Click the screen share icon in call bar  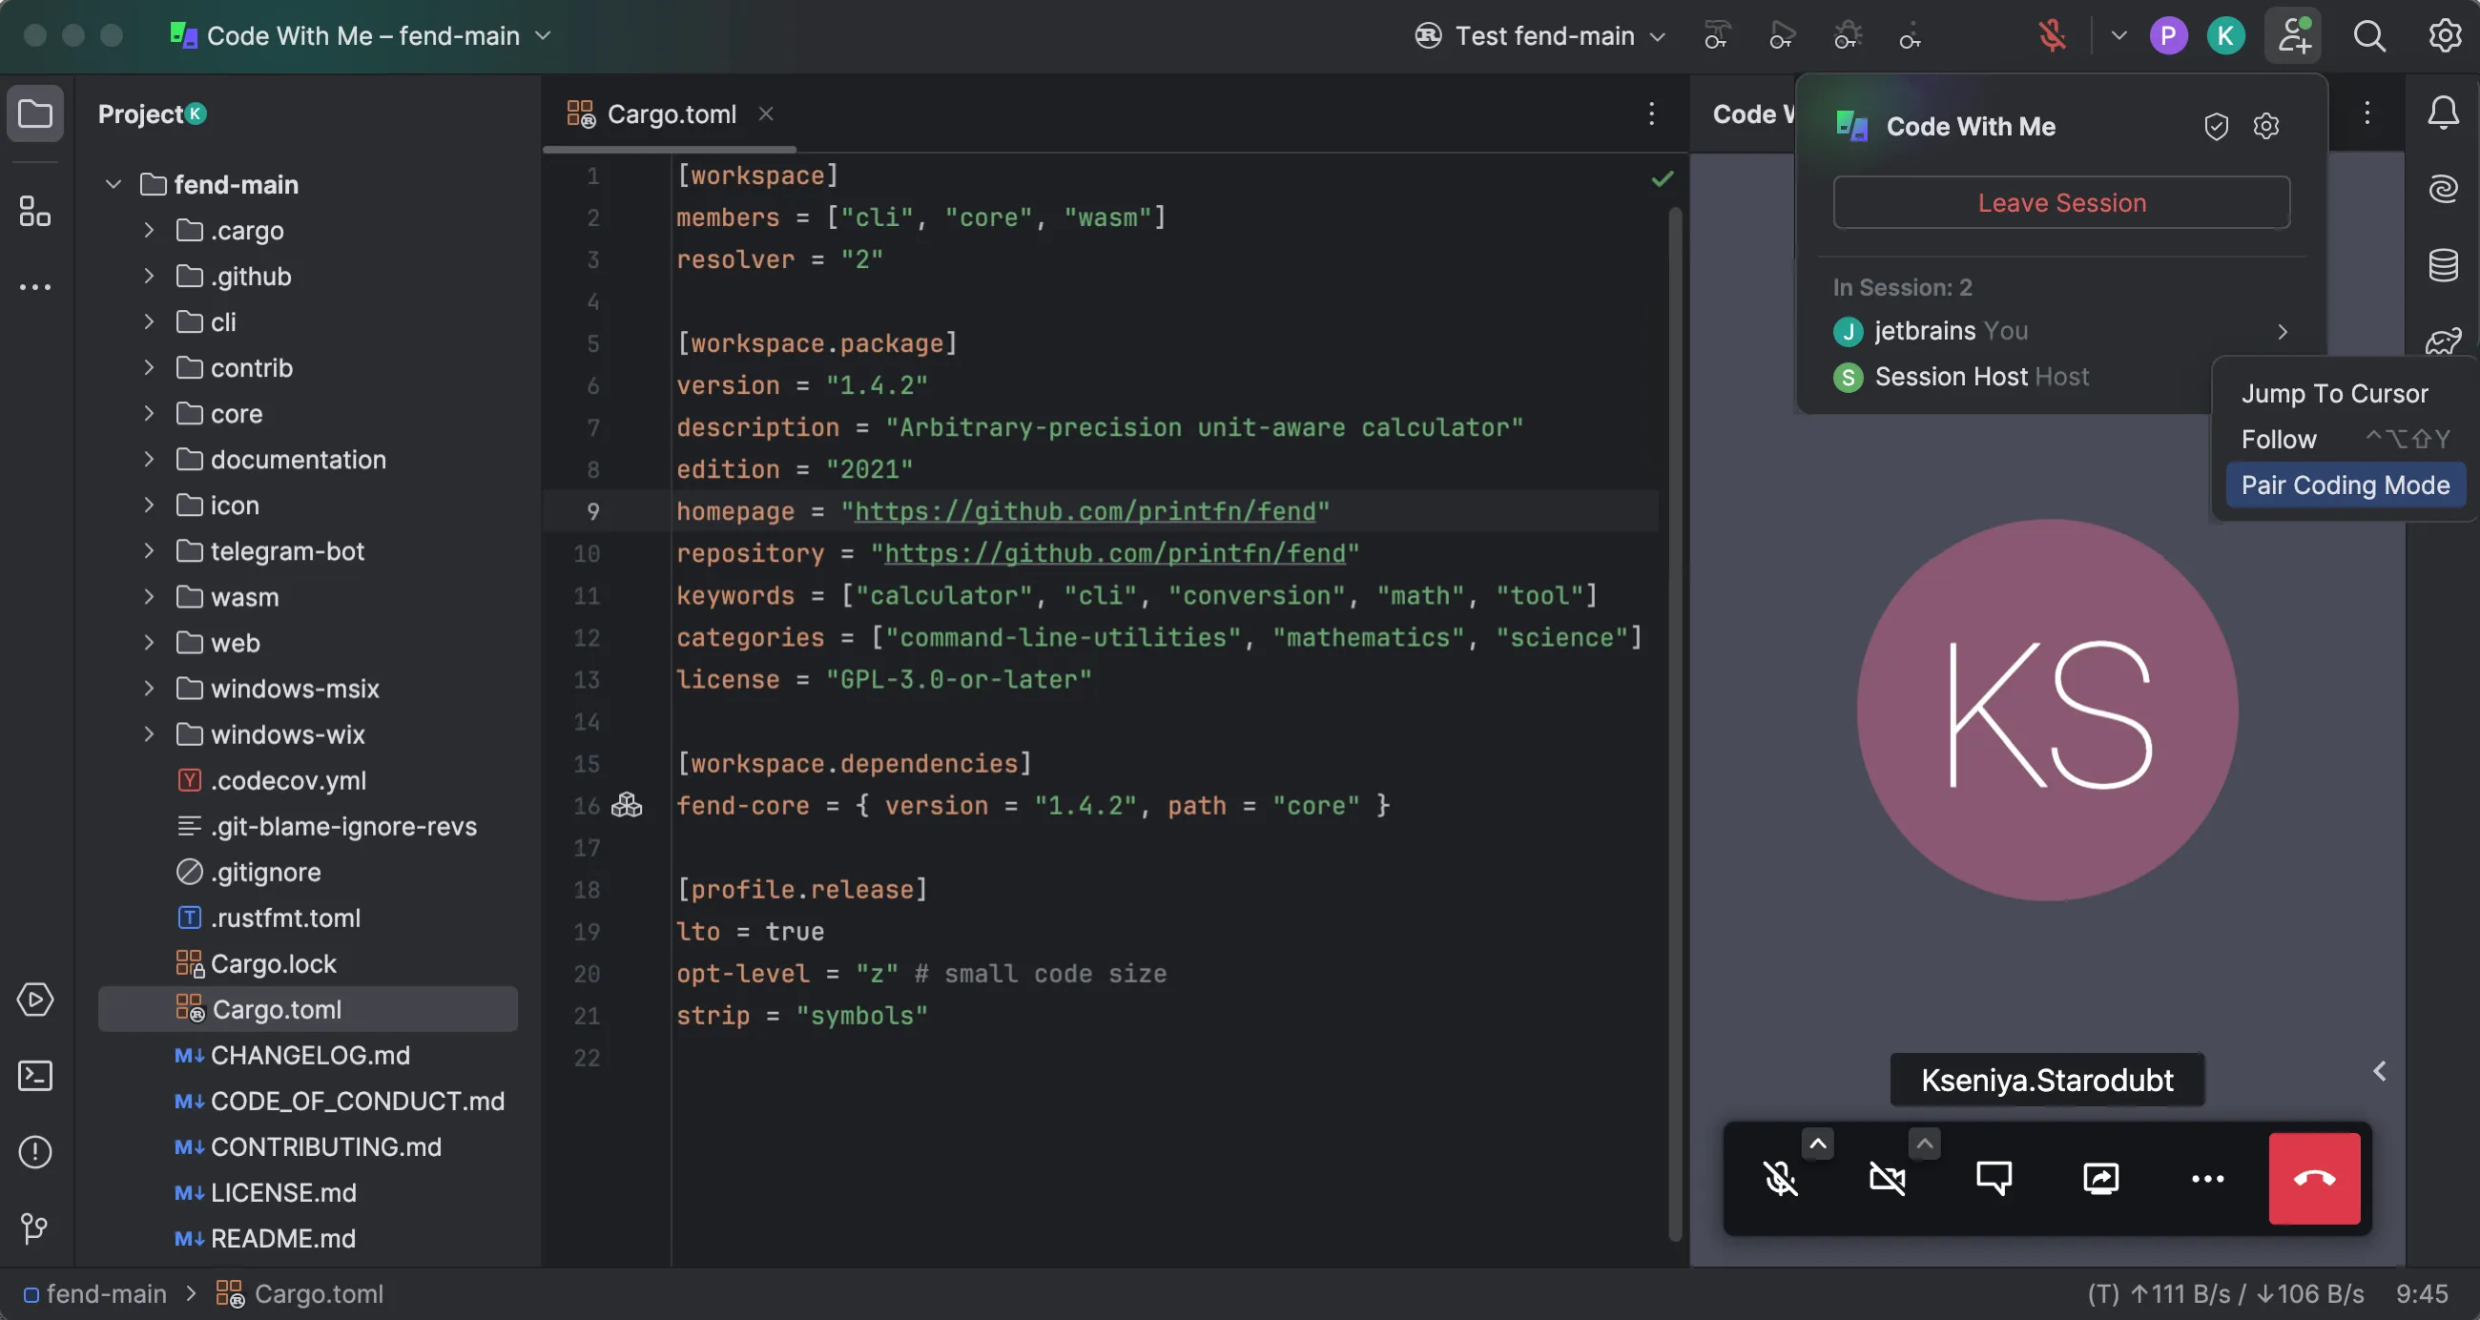2099,1179
